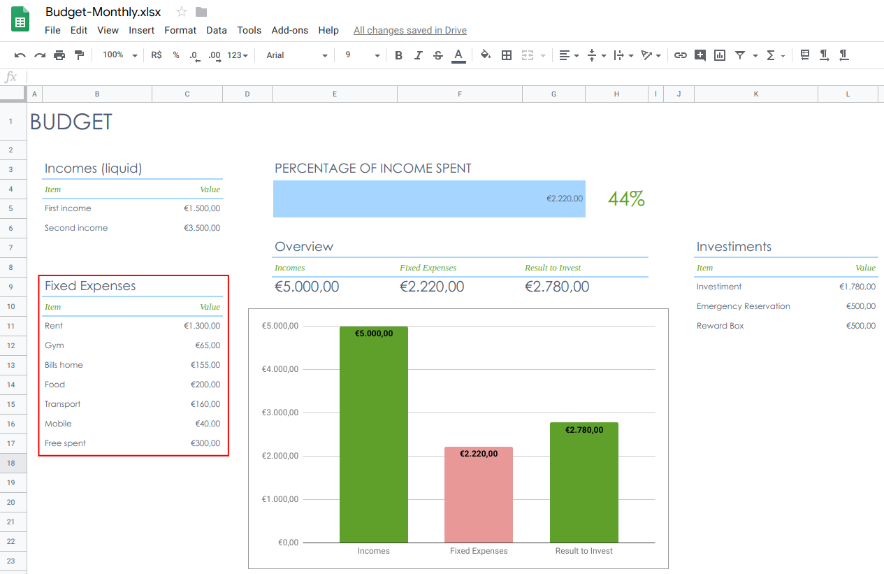Open the Edit menu
The height and width of the screenshot is (574, 884).
79,30
